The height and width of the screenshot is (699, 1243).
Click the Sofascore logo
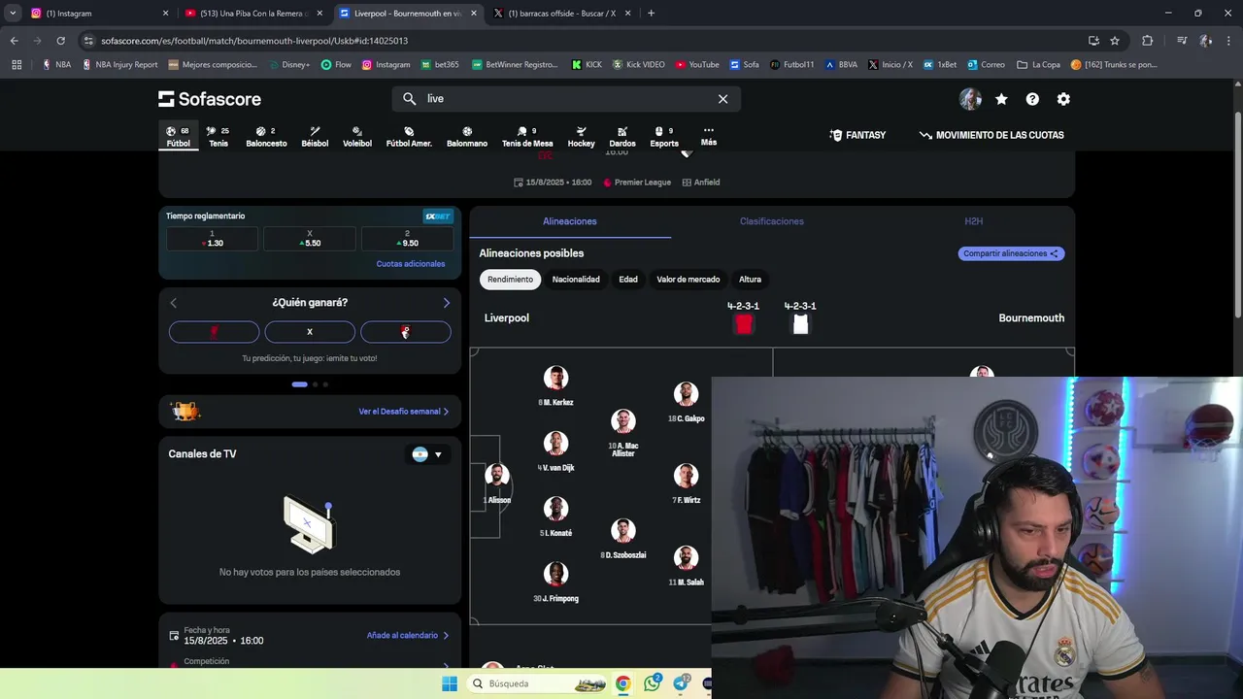tap(210, 99)
